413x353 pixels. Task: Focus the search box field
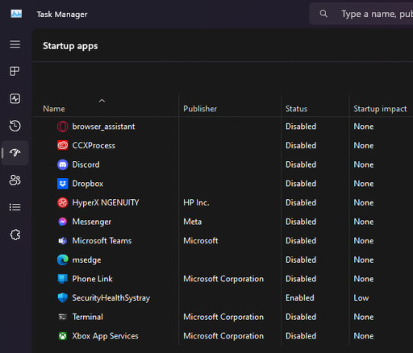pos(361,14)
